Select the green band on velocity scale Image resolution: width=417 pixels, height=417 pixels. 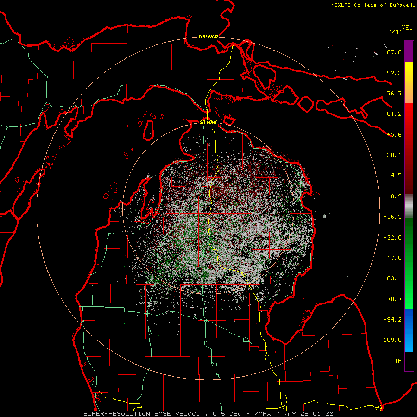[x=409, y=264]
